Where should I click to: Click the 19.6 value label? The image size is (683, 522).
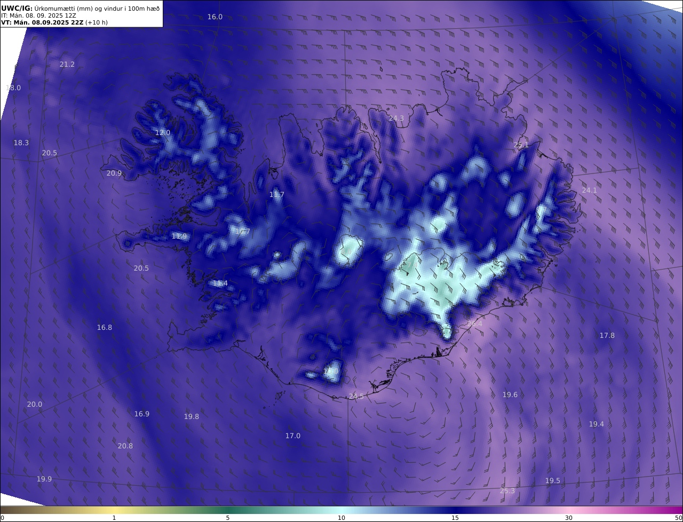(510, 395)
